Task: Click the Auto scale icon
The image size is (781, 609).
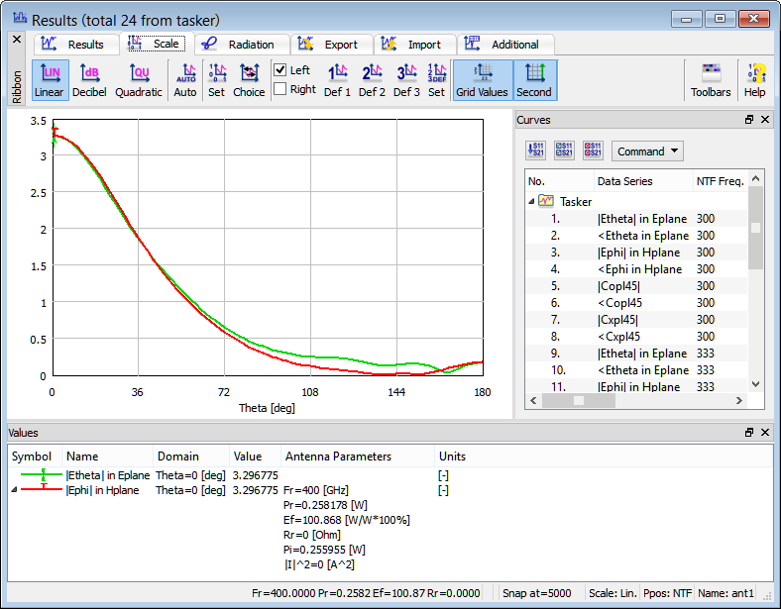Action: 185,80
